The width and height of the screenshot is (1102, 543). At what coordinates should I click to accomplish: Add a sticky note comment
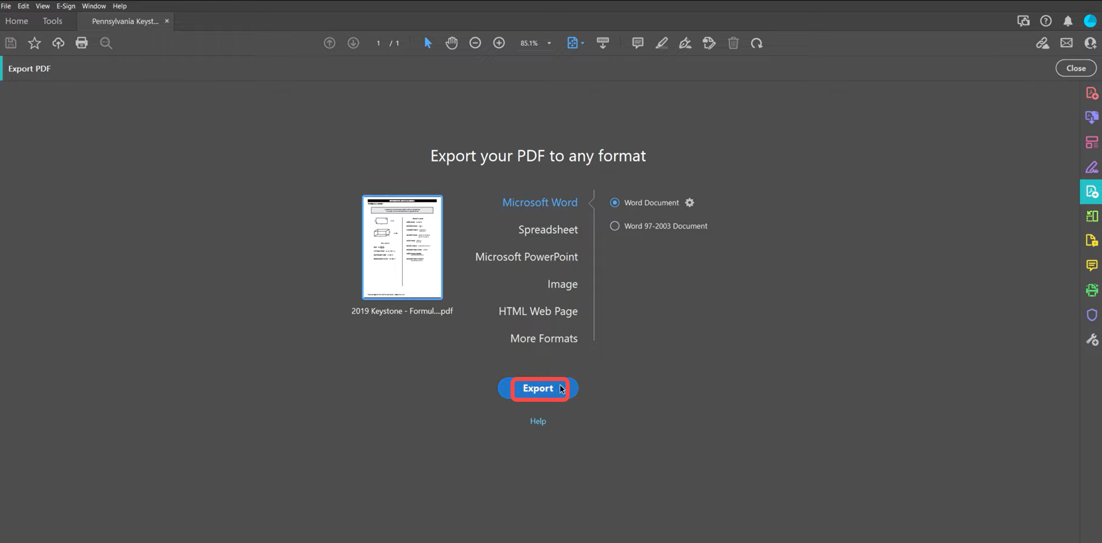click(638, 43)
